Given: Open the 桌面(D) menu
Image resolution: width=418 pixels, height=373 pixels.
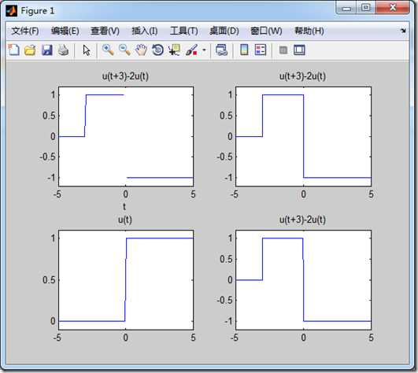Looking at the screenshot, I should click(224, 31).
